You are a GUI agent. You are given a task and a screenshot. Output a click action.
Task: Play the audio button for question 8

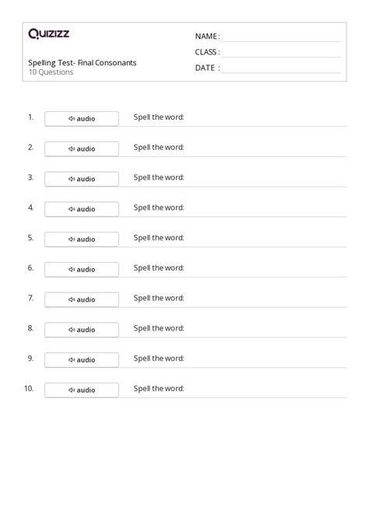pyautogui.click(x=82, y=330)
